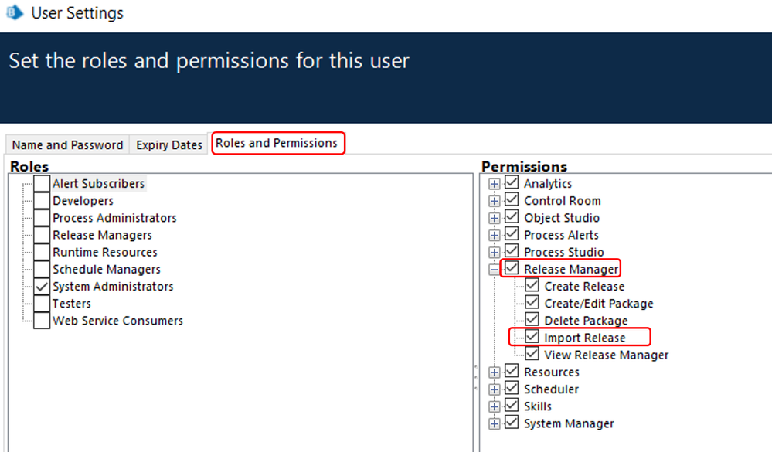
Task: Click the Testers role label
Action: 72,304
